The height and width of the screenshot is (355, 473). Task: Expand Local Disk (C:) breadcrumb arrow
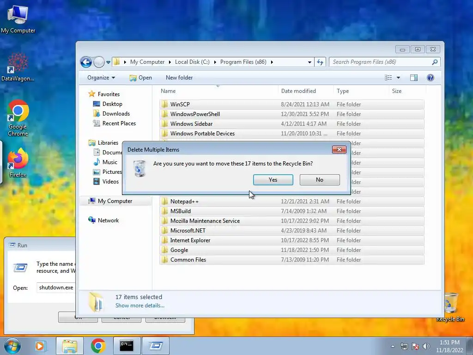[x=215, y=62]
